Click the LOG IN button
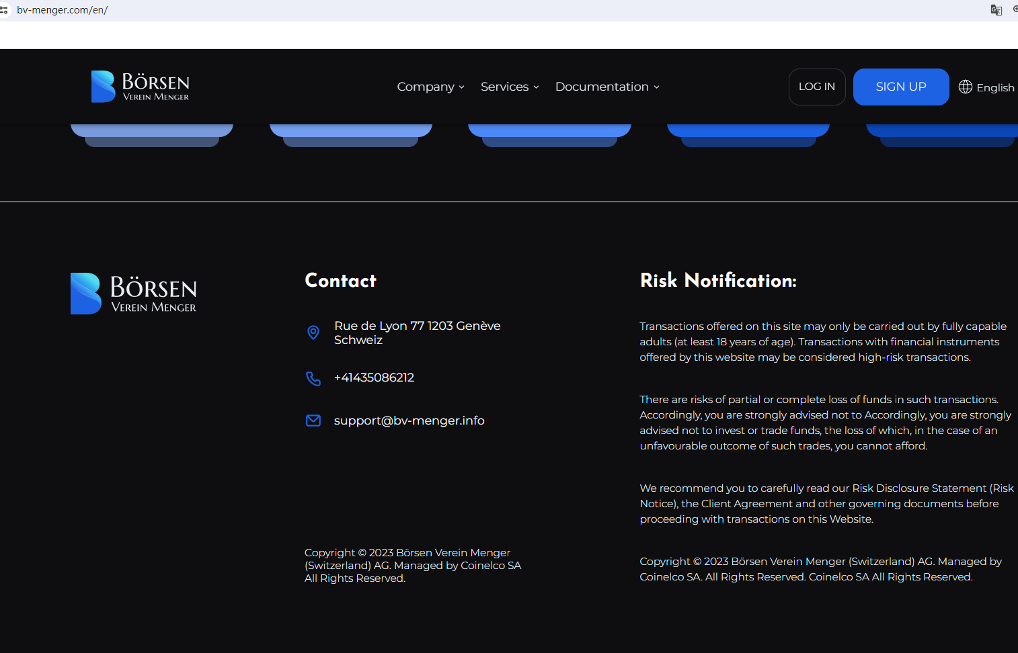The height and width of the screenshot is (653, 1018). [817, 87]
